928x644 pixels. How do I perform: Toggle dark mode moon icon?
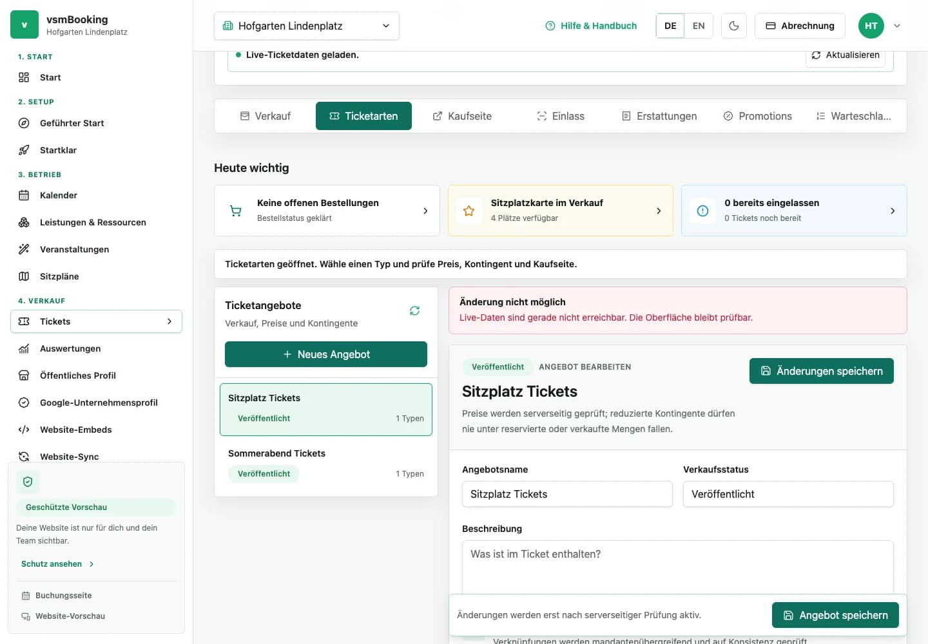tap(734, 26)
